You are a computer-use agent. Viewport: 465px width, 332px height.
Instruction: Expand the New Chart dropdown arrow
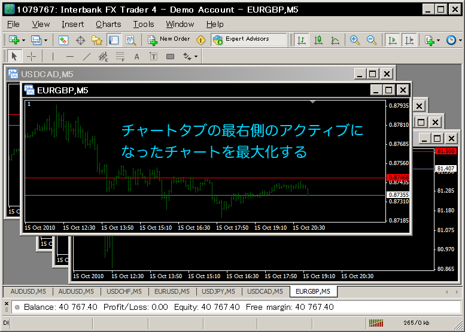click(x=23, y=40)
